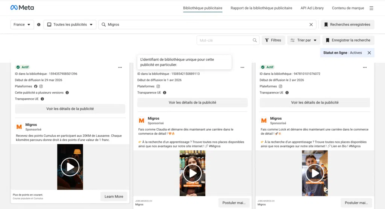Click the info icon beside France
Screen dimensions: 385x209
pos(39,24)
